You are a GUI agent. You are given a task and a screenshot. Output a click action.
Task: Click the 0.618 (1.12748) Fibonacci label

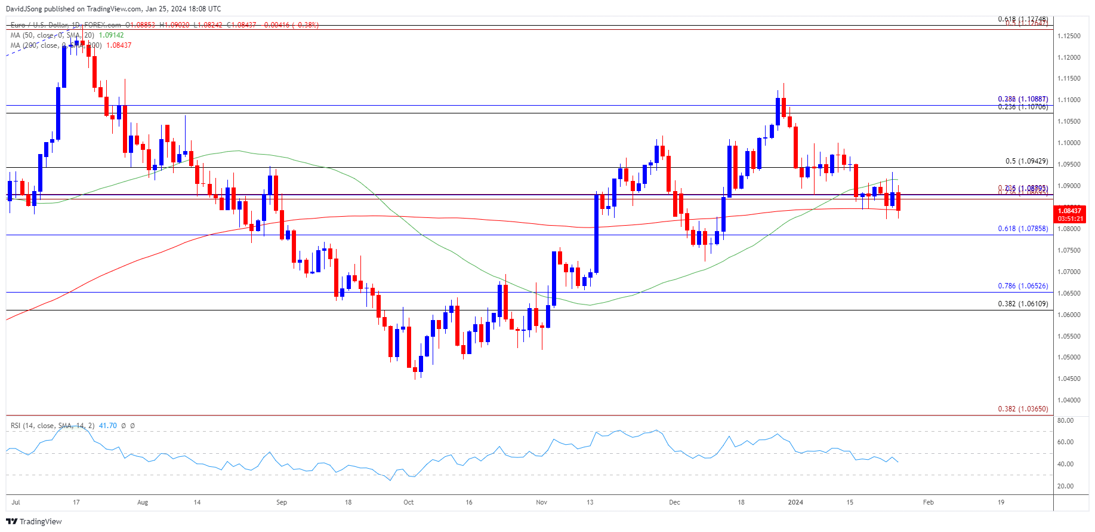[x=1023, y=19]
